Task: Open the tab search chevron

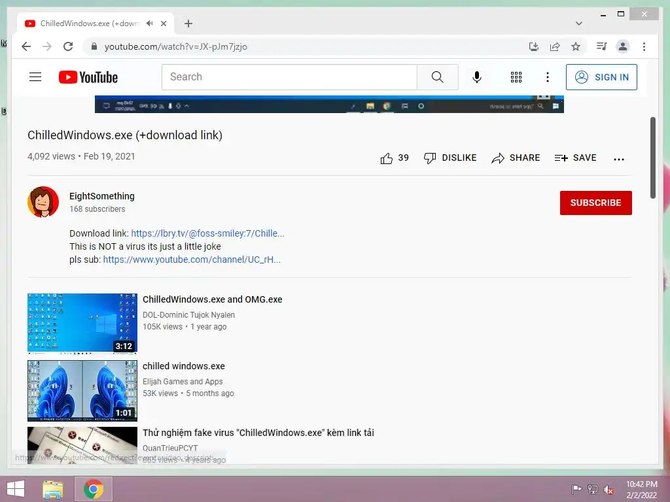Action: pos(578,24)
